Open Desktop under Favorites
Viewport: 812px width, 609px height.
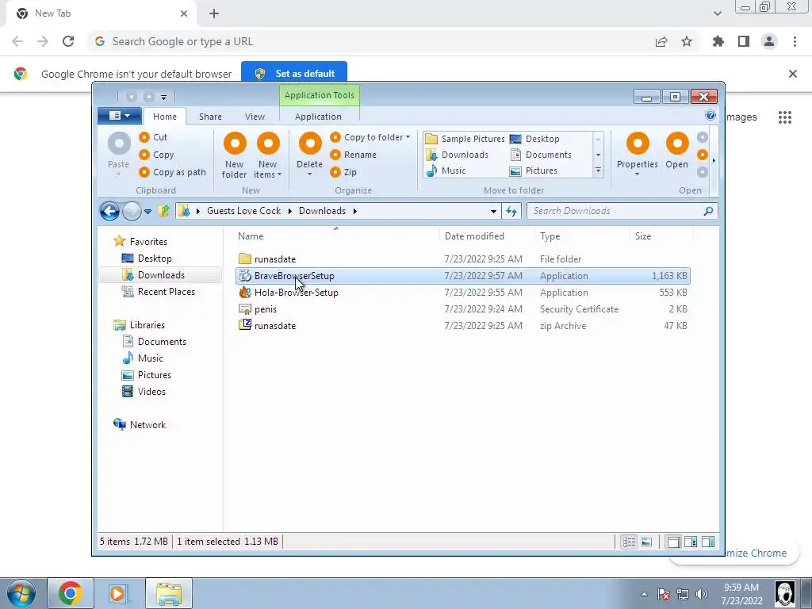(x=147, y=259)
